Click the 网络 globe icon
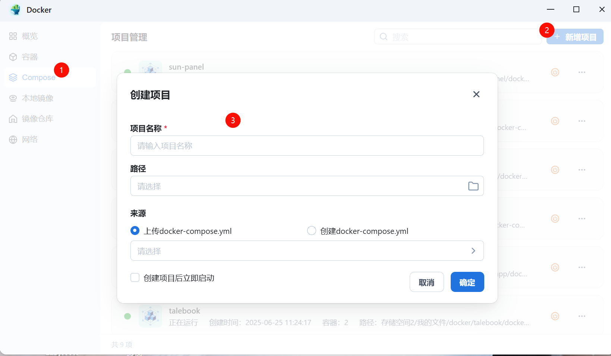The image size is (611, 356). tap(13, 140)
